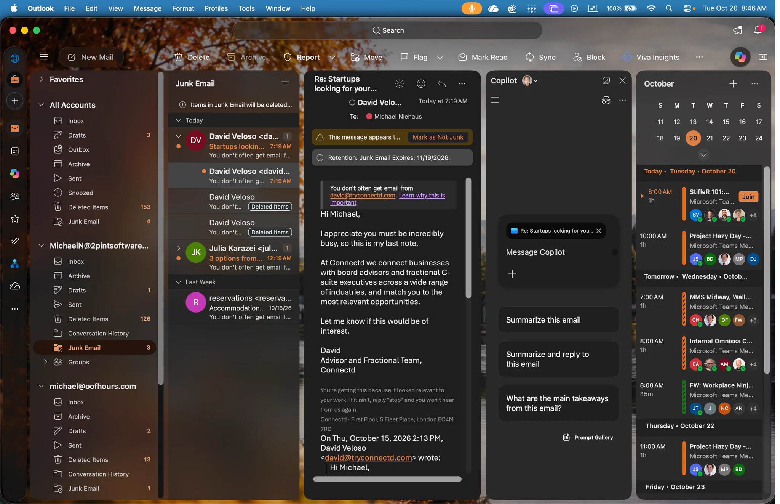Toggle the right side panel icon
The width and height of the screenshot is (780, 504).
(x=763, y=57)
